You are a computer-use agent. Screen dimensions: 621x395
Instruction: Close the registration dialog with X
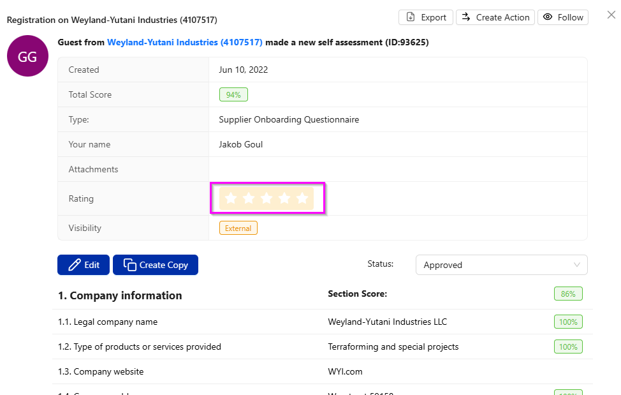[611, 15]
